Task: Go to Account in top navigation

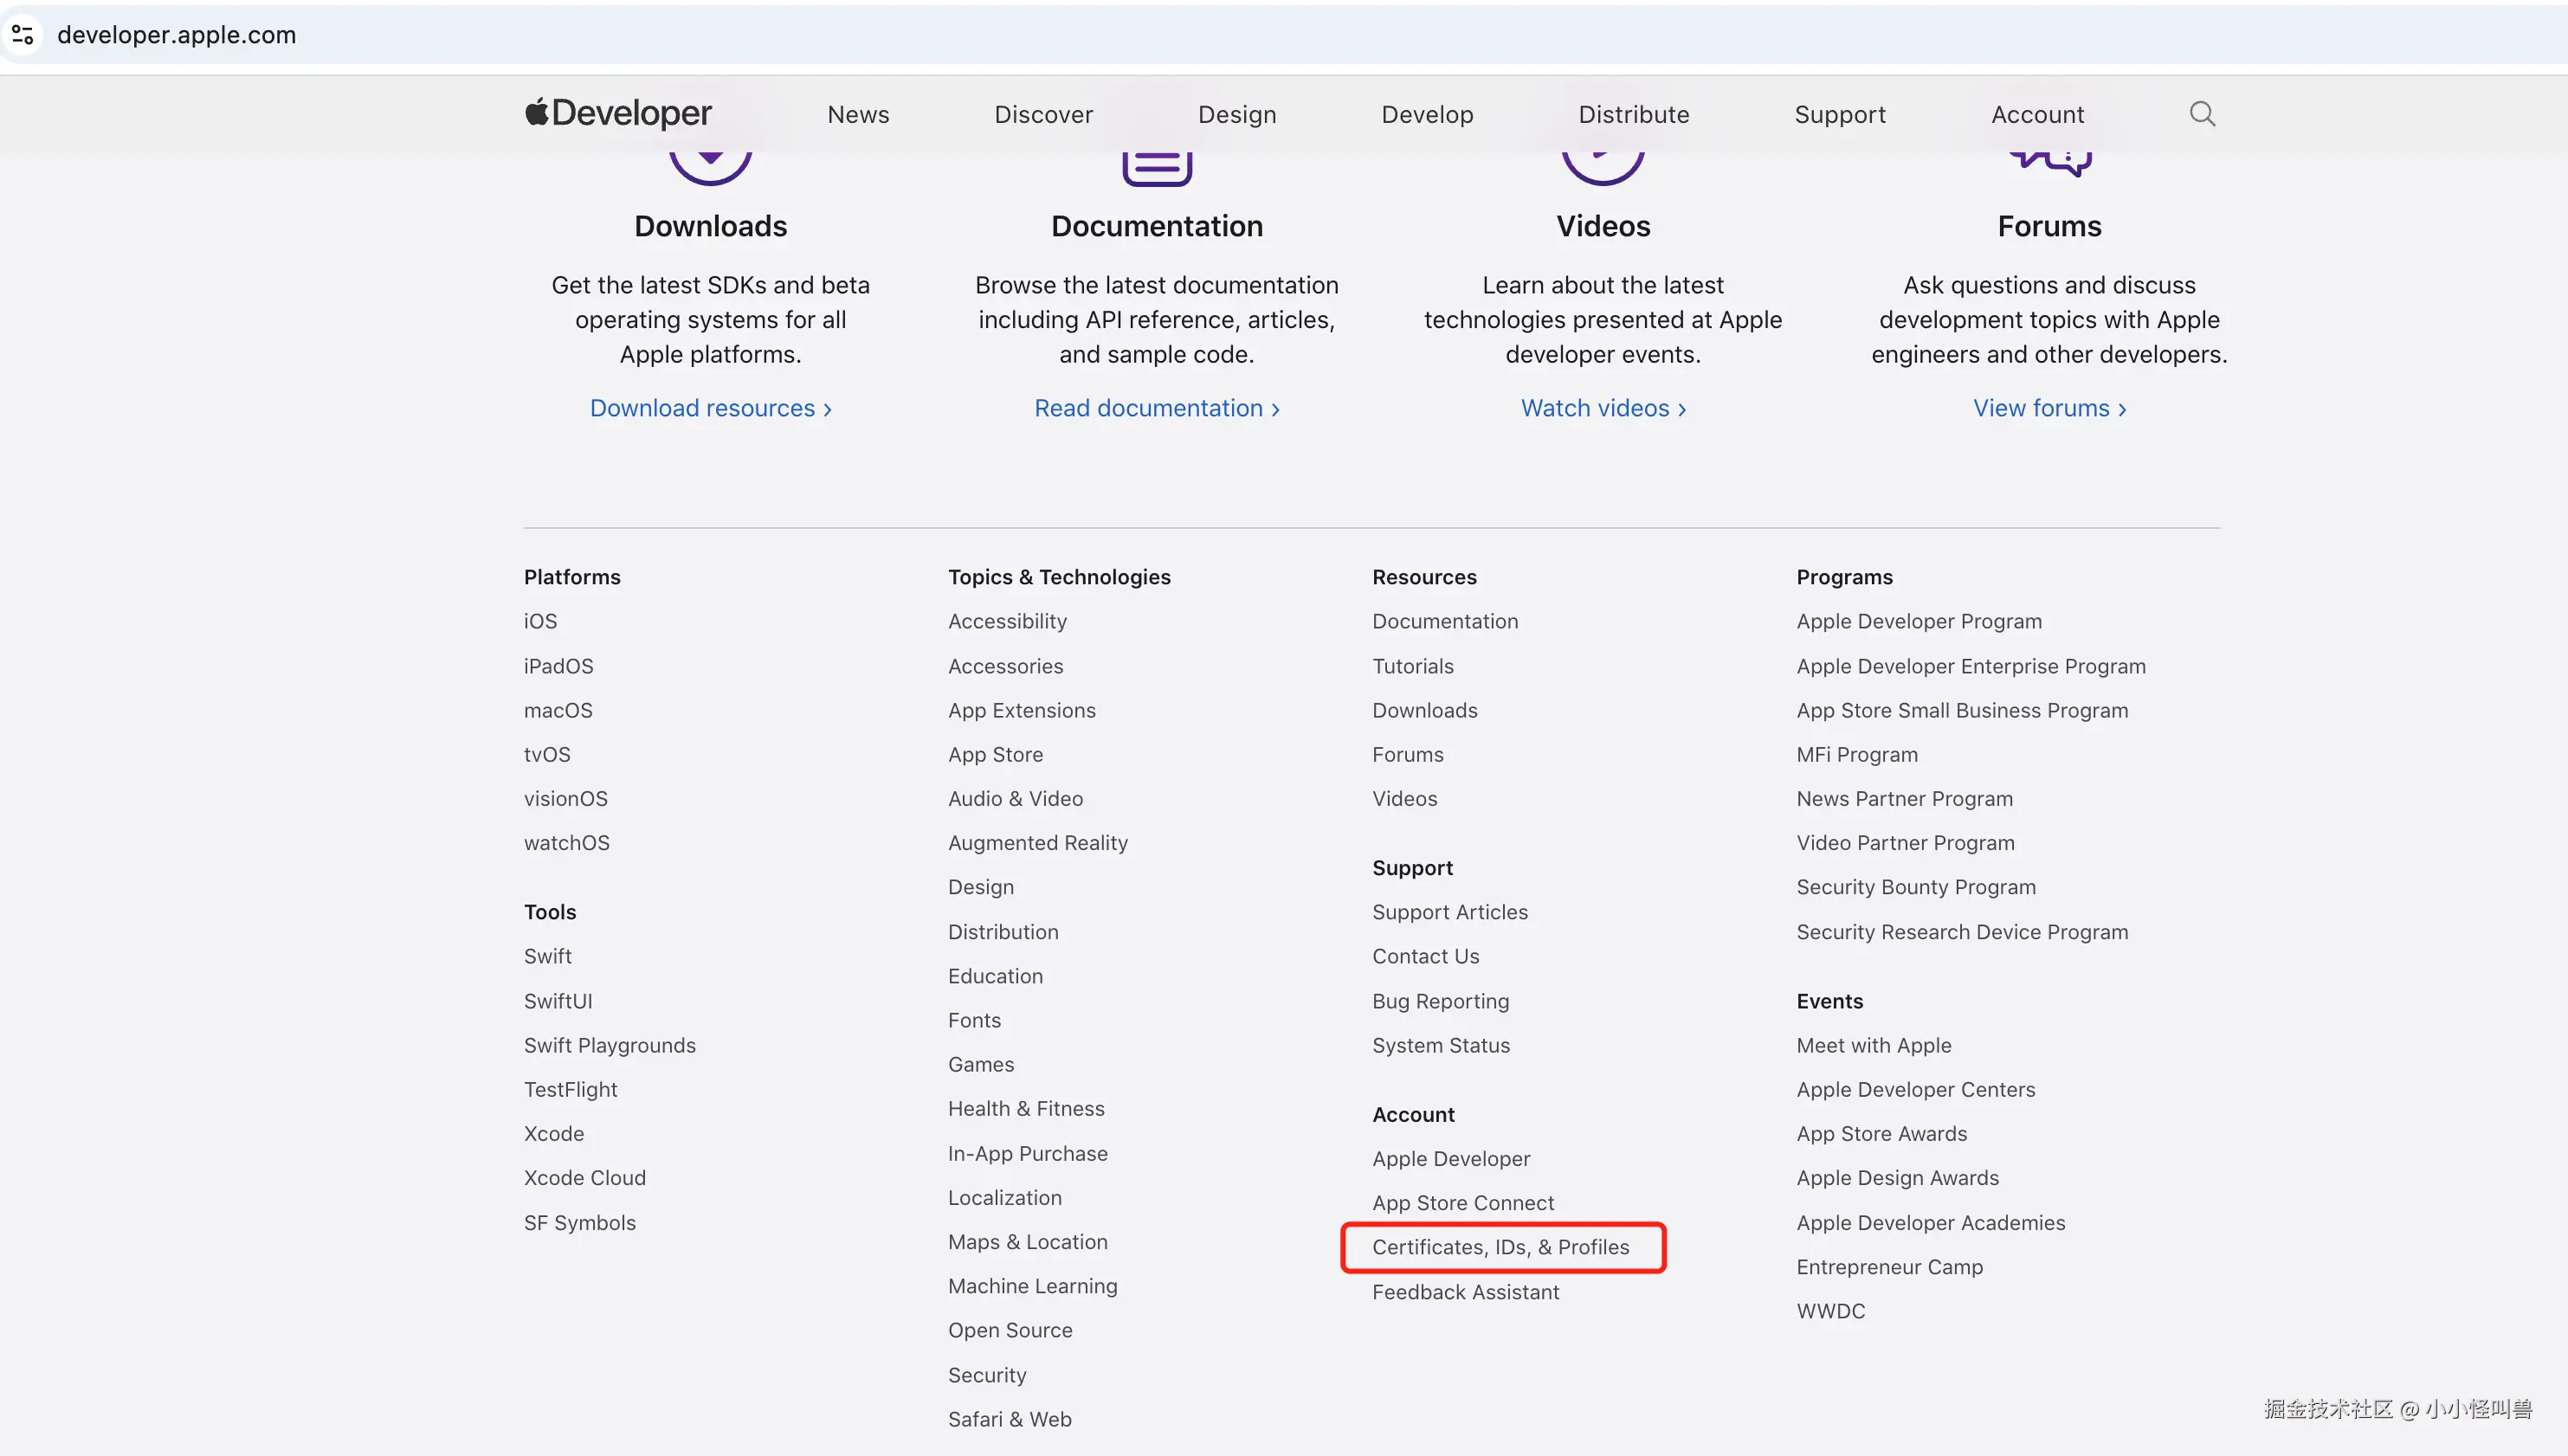Action: click(2037, 115)
